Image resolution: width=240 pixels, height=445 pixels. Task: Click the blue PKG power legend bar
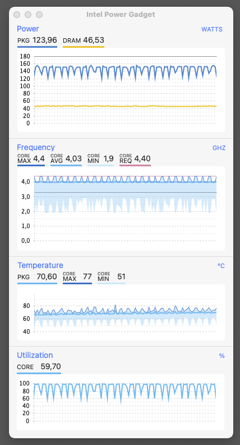click(x=37, y=47)
